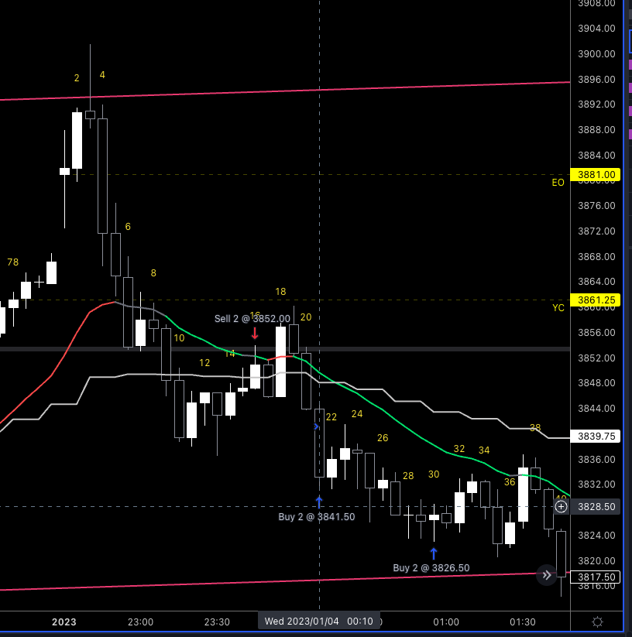Select the large white candle under label 18
The image size is (632, 637).
click(x=280, y=361)
